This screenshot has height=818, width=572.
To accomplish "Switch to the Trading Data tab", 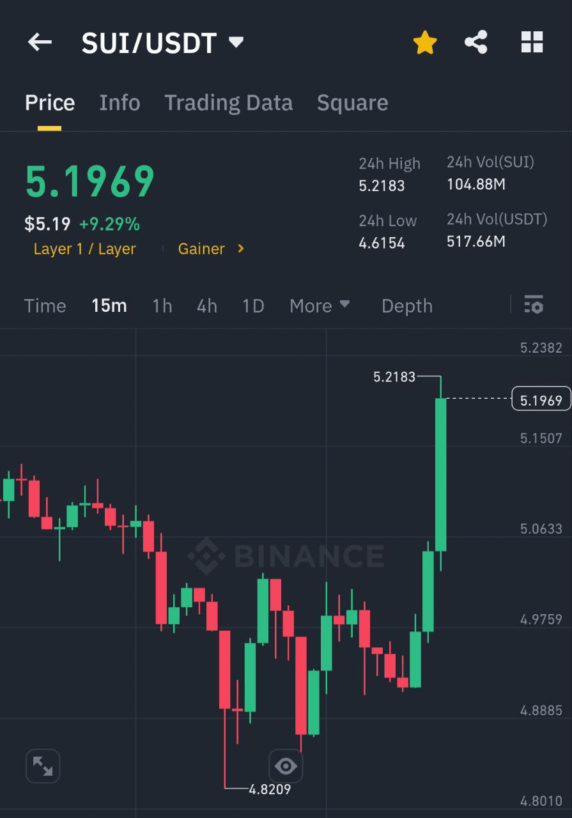I will [229, 103].
